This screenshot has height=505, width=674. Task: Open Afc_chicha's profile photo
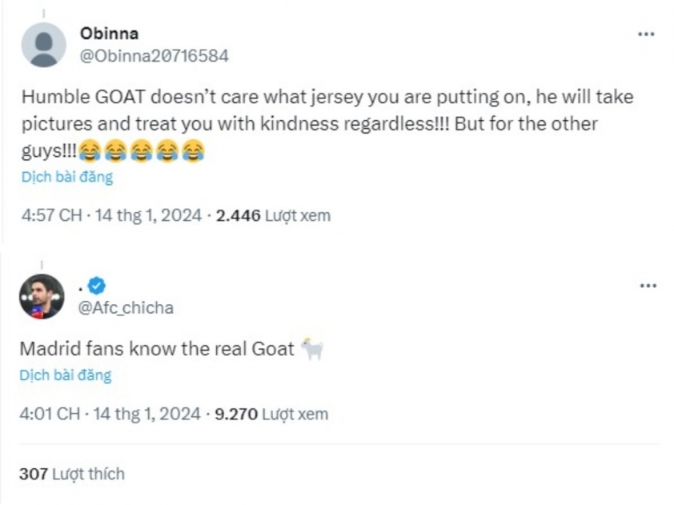click(x=42, y=296)
